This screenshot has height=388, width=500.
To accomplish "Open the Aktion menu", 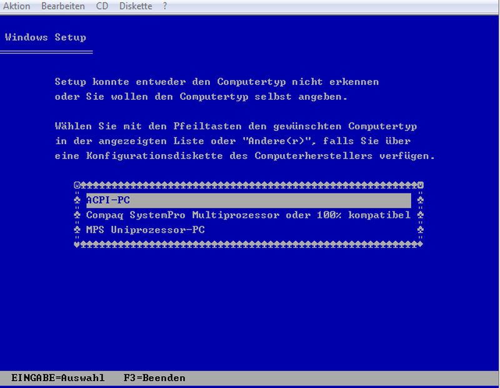I will 17,6.
